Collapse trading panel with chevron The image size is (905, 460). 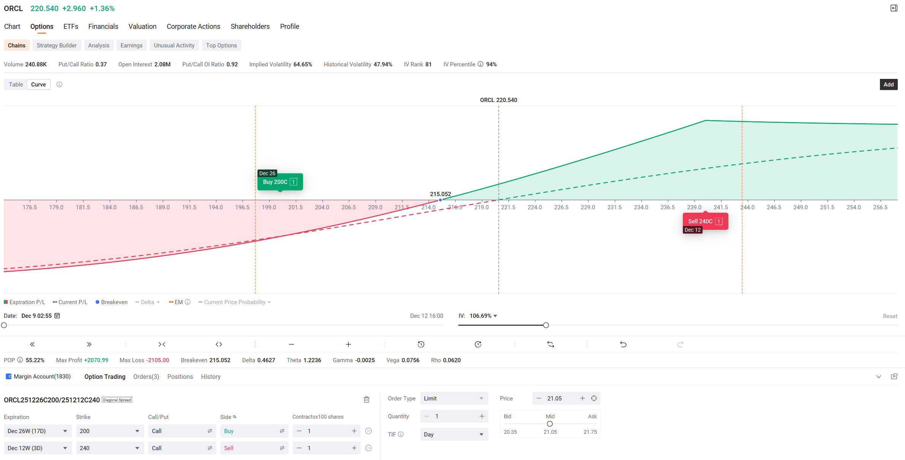pos(879,377)
